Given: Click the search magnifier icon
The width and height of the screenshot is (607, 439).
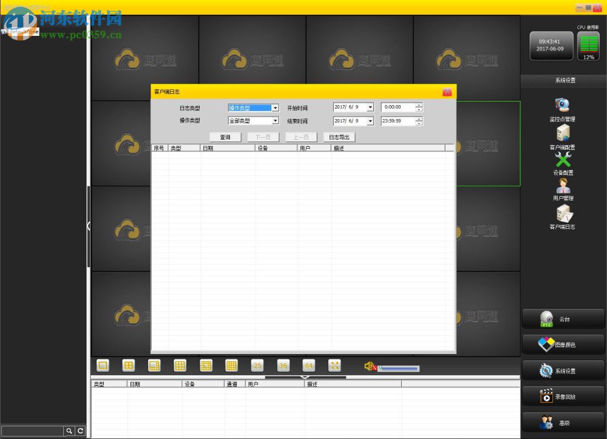Looking at the screenshot, I should click(x=69, y=431).
